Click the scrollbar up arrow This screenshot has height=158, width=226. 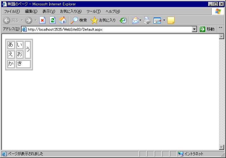pyautogui.click(x=221, y=36)
